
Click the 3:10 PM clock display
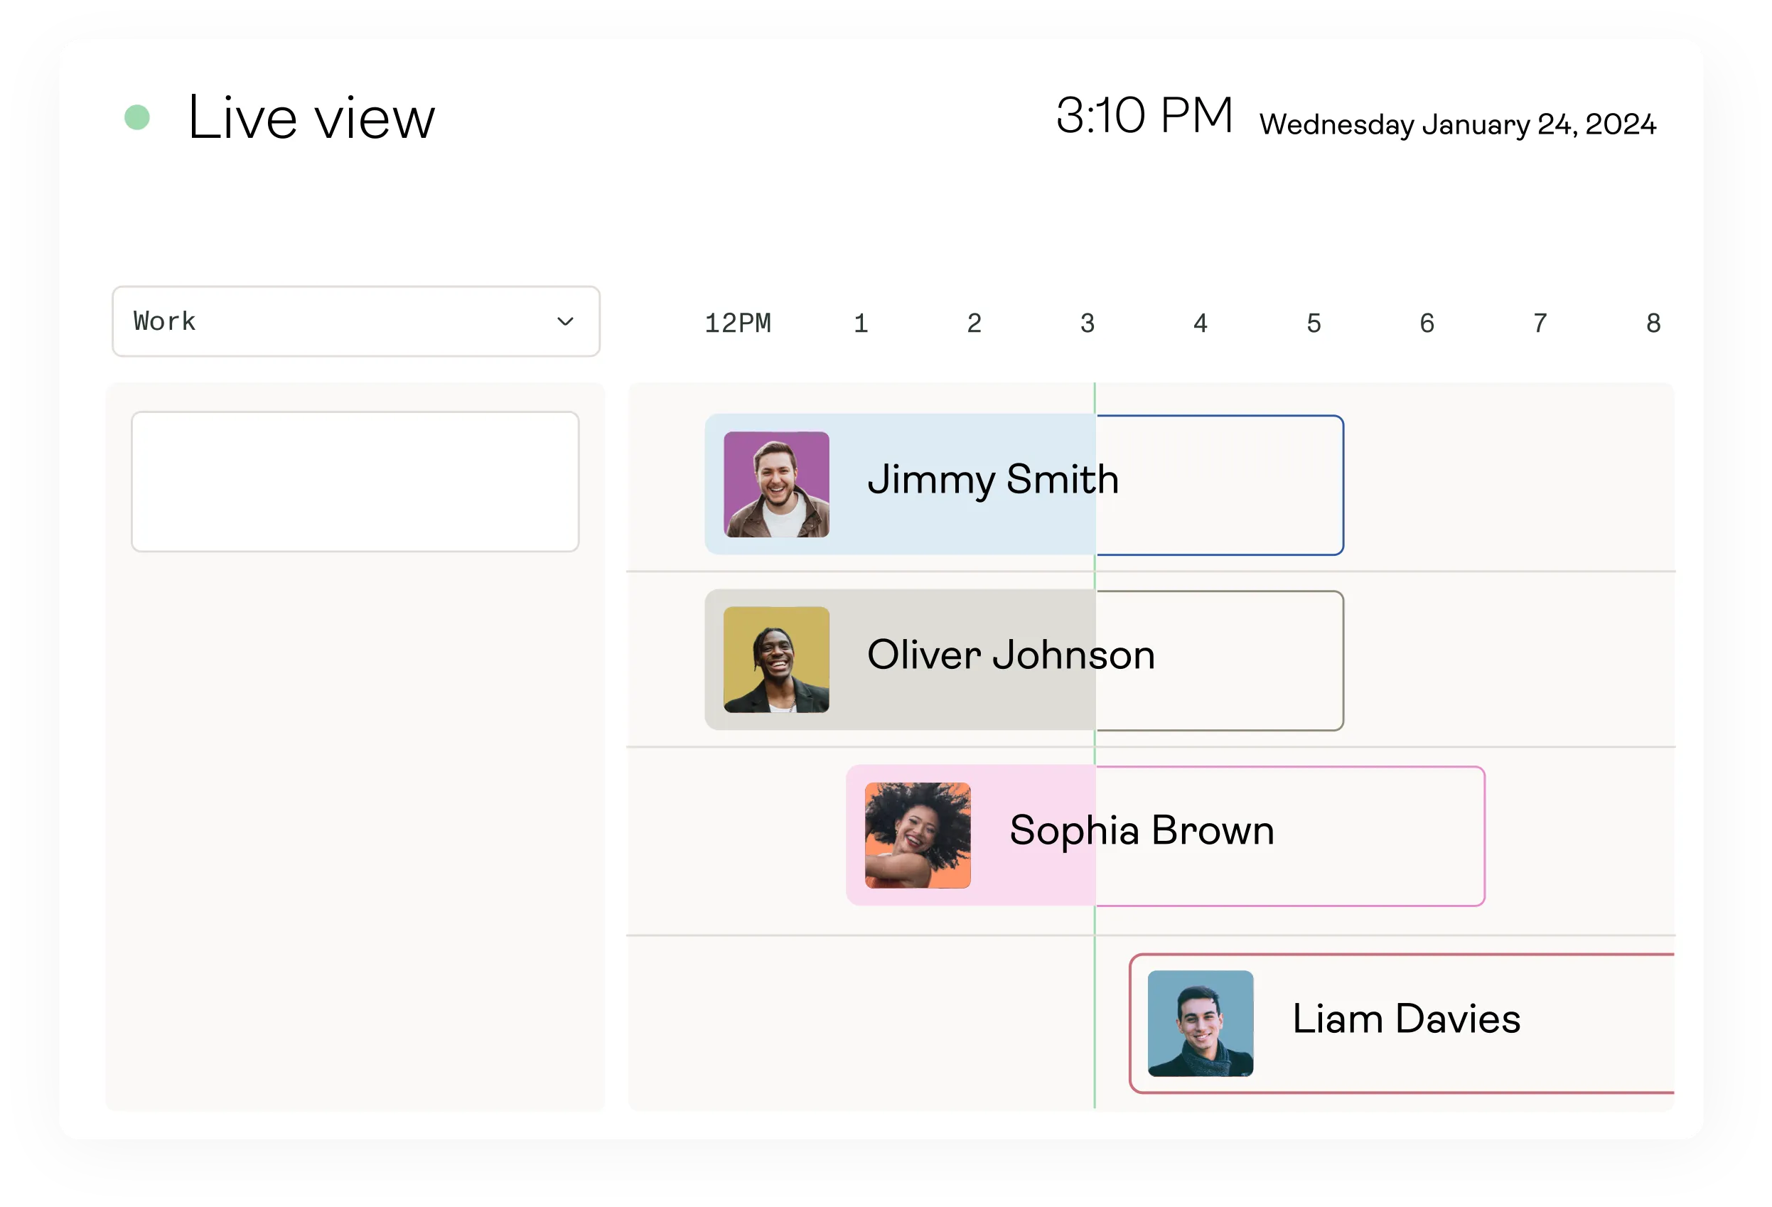[1144, 116]
